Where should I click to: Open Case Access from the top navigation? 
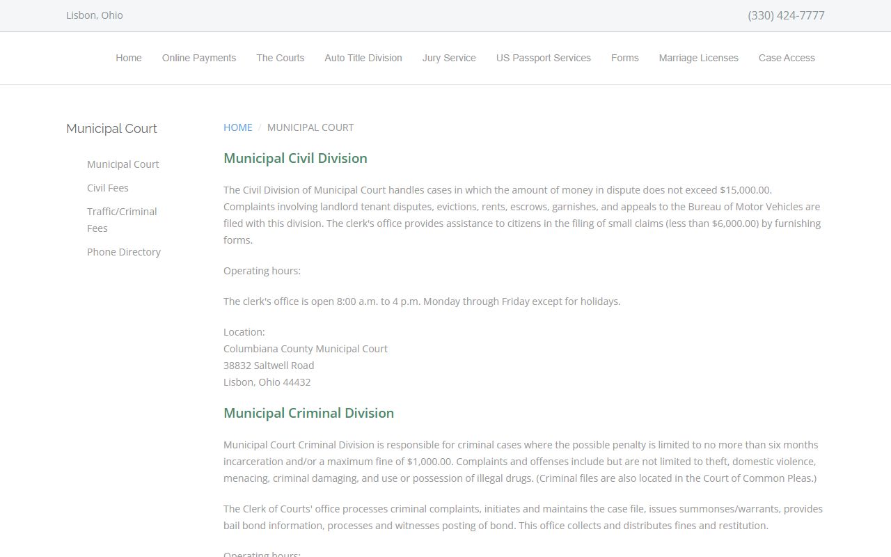pyautogui.click(x=787, y=58)
